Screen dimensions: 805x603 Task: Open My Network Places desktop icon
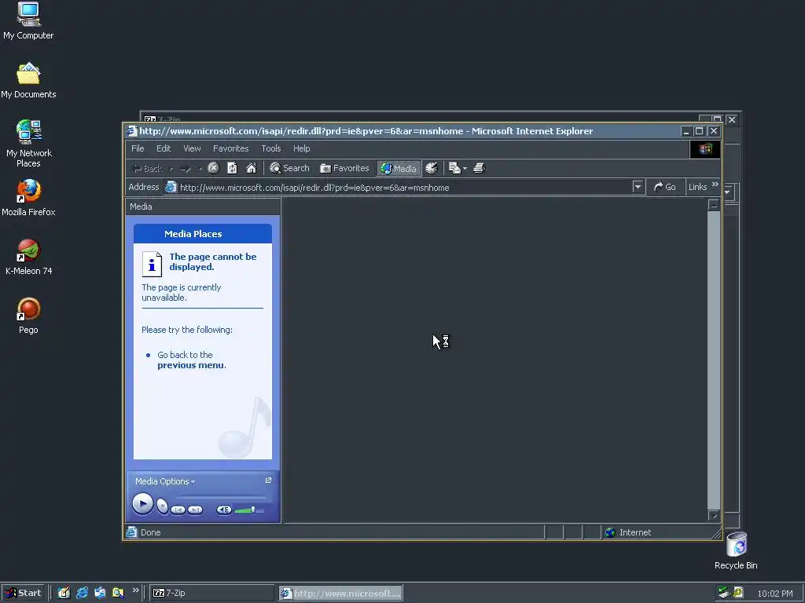click(28, 144)
